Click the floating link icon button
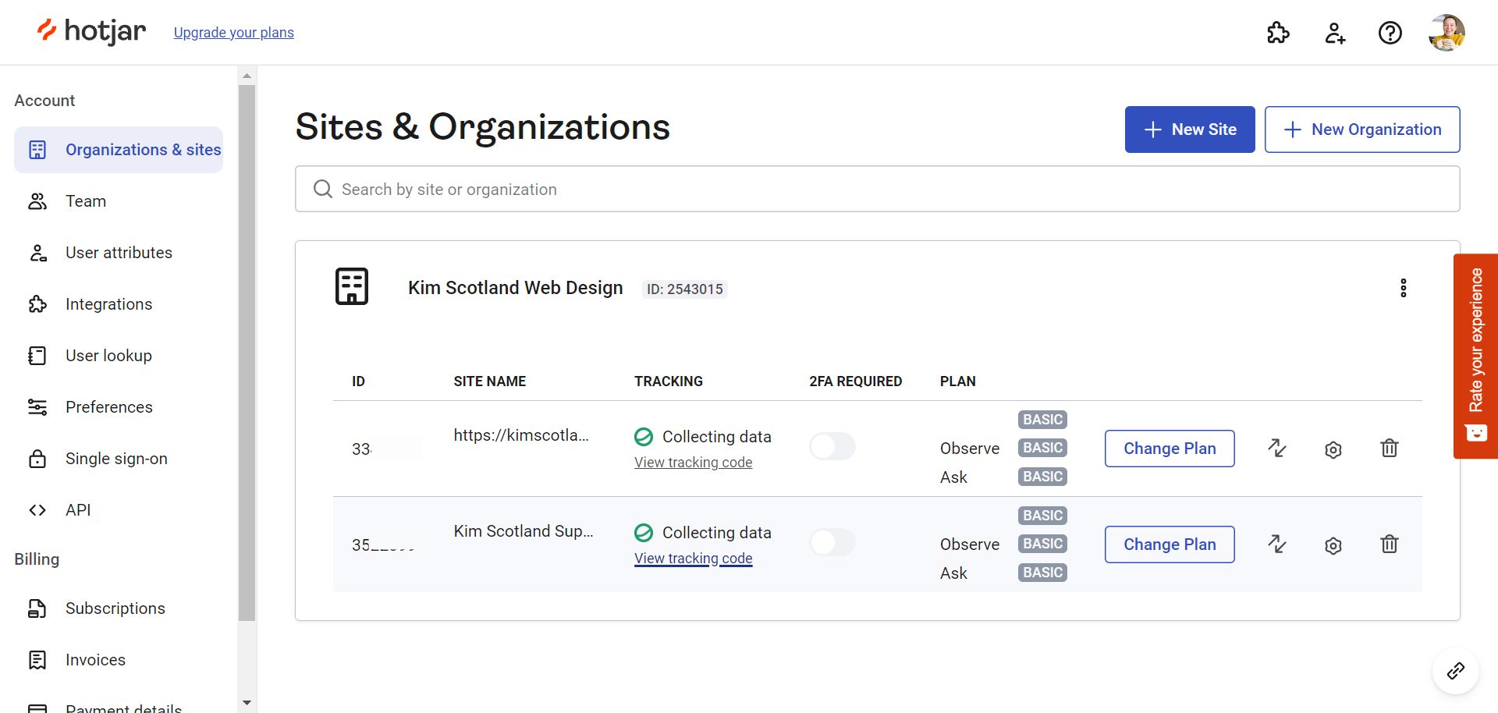 coord(1456,671)
